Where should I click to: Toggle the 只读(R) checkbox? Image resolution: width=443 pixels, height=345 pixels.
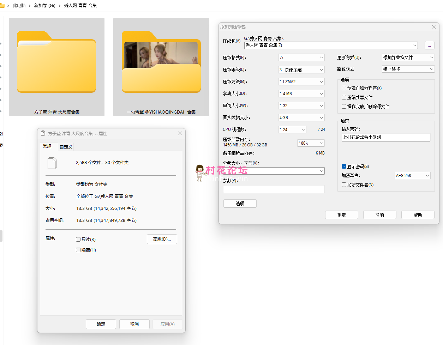click(78, 239)
